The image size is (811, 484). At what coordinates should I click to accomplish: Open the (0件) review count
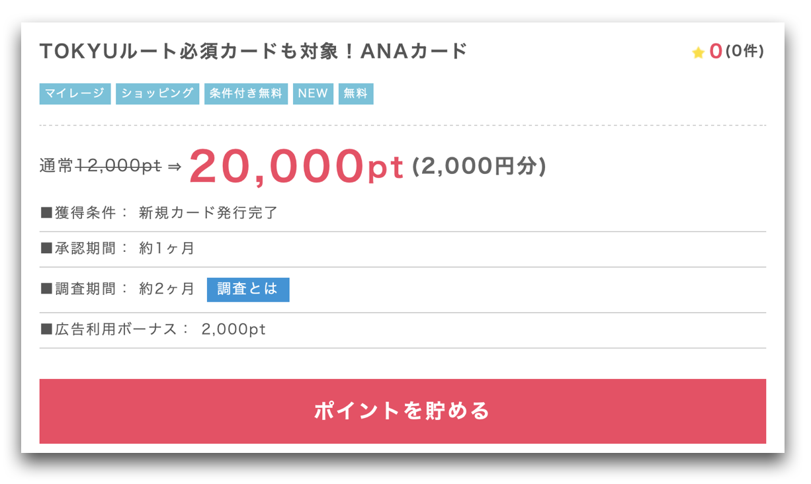click(744, 52)
